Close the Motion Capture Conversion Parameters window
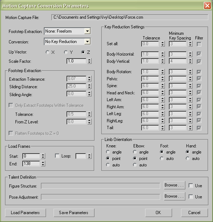 207,6
